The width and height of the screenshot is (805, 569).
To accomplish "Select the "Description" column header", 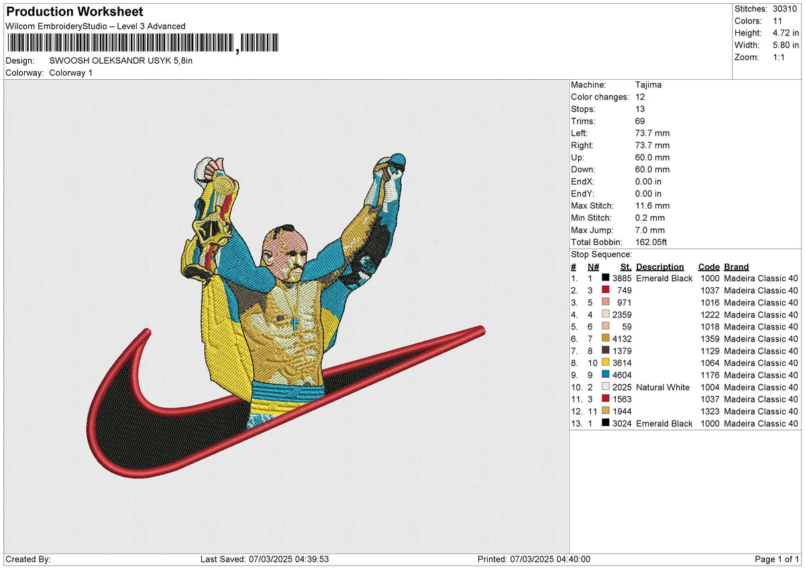I will [x=660, y=266].
